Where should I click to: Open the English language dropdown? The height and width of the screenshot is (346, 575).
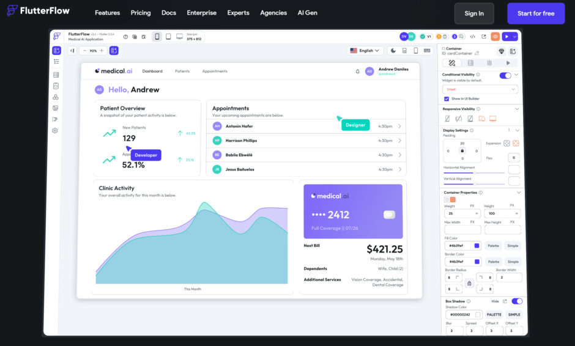pos(365,51)
